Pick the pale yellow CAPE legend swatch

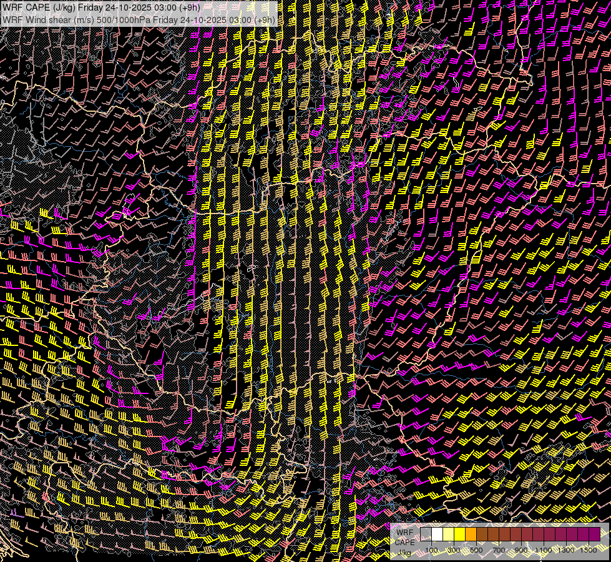click(x=449, y=535)
